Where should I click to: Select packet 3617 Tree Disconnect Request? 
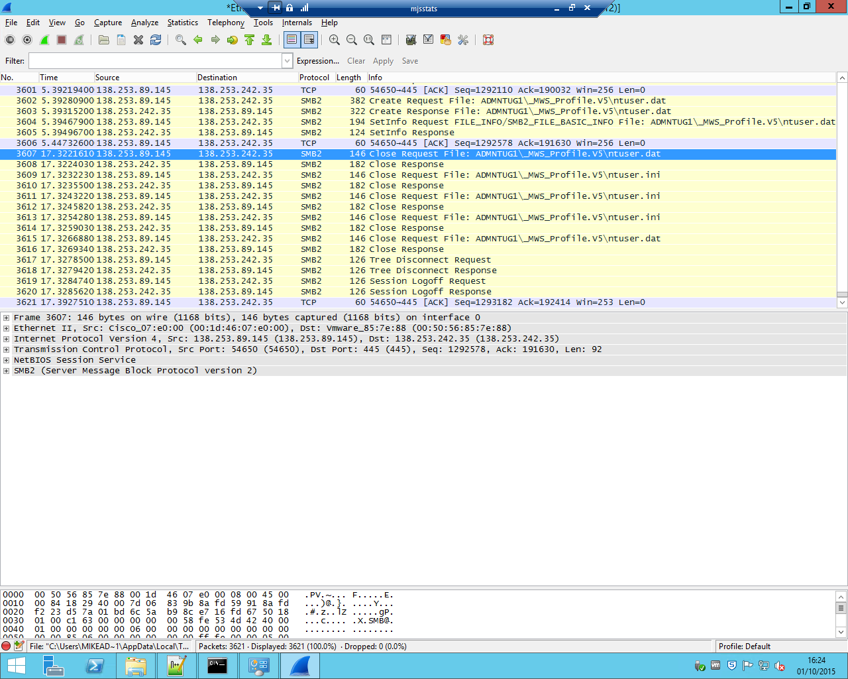click(x=418, y=260)
